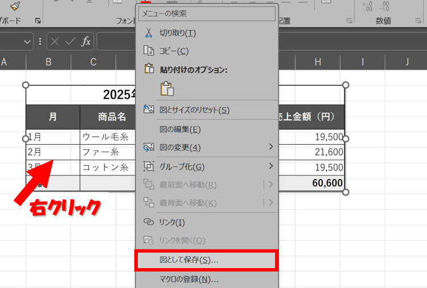Image resolution: width=427 pixels, height=288 pixels.
Task: Click the Reset Picture and Size icon
Action: (x=149, y=109)
